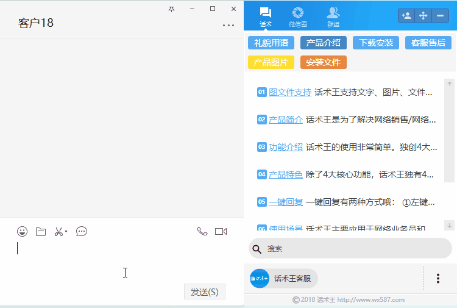Screen dimensions: 457x308
Task: Click the 03 number badge
Action: 262,147
